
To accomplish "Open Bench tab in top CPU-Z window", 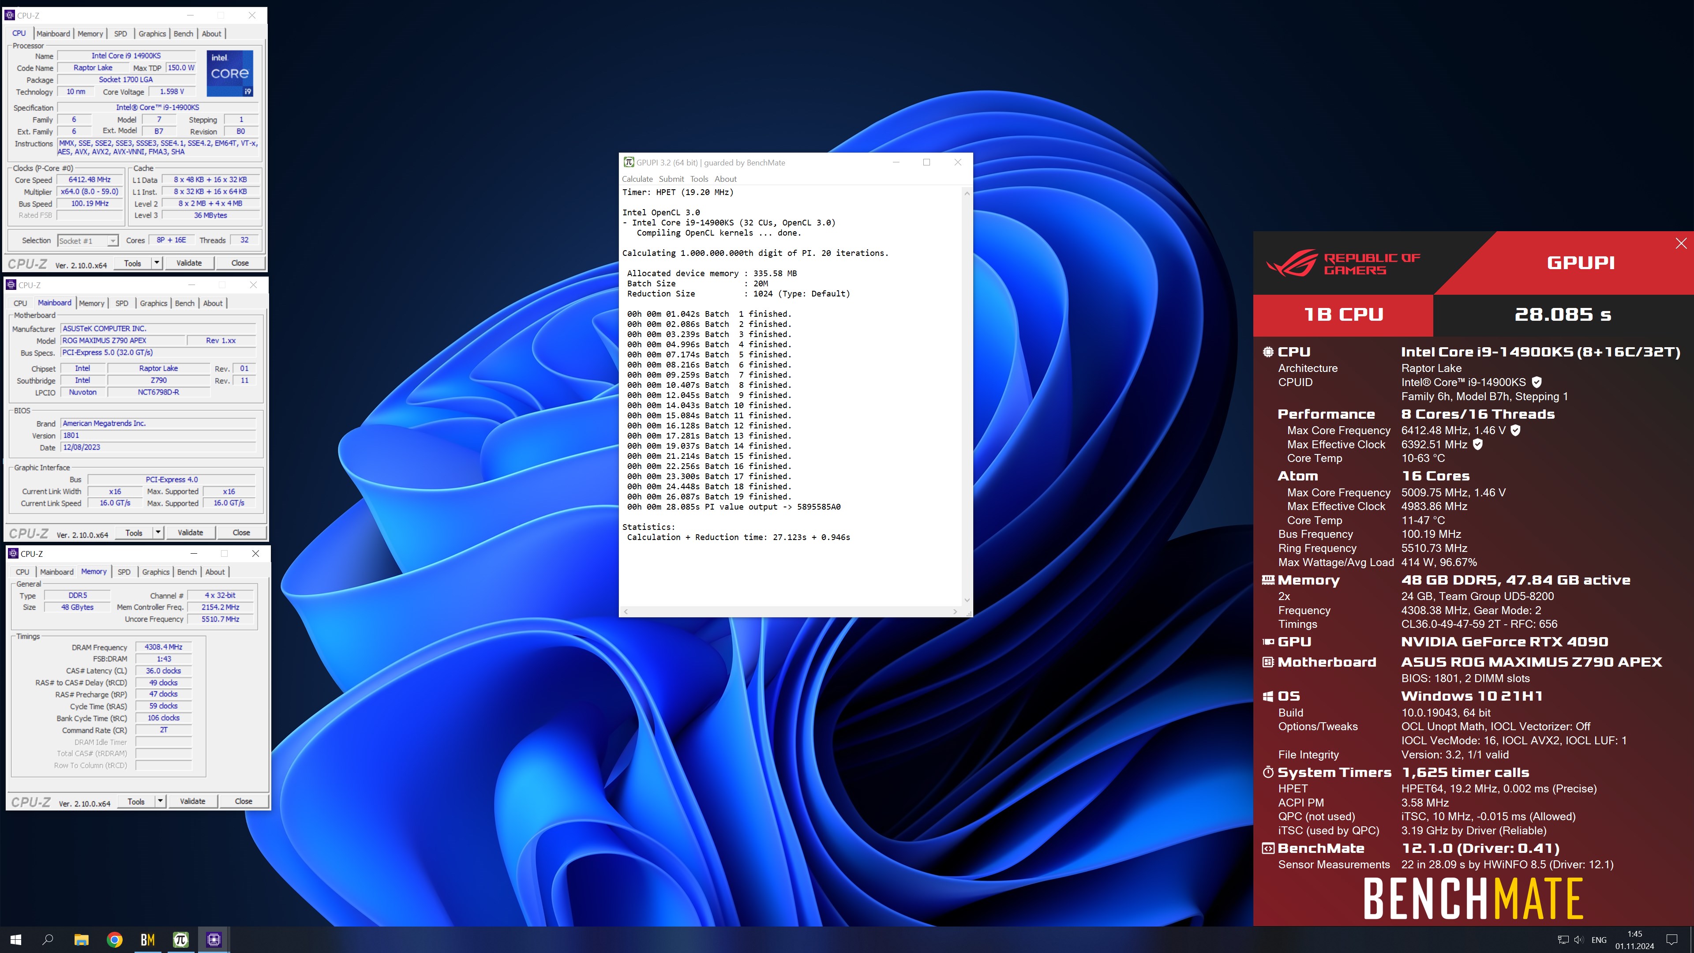I will 184,34.
